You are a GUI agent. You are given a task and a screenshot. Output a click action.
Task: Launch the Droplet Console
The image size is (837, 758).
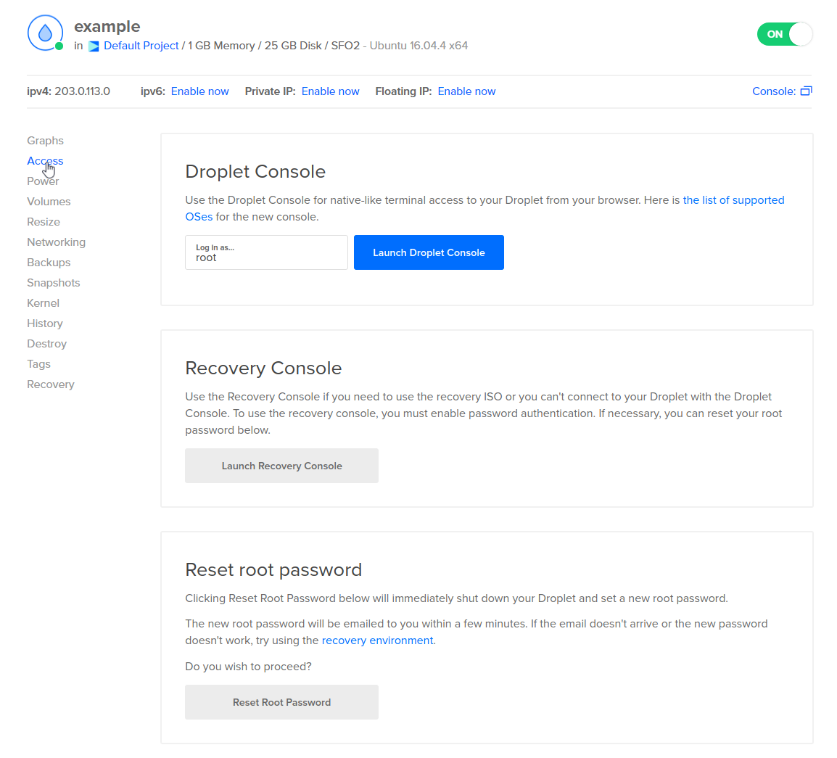click(x=429, y=252)
